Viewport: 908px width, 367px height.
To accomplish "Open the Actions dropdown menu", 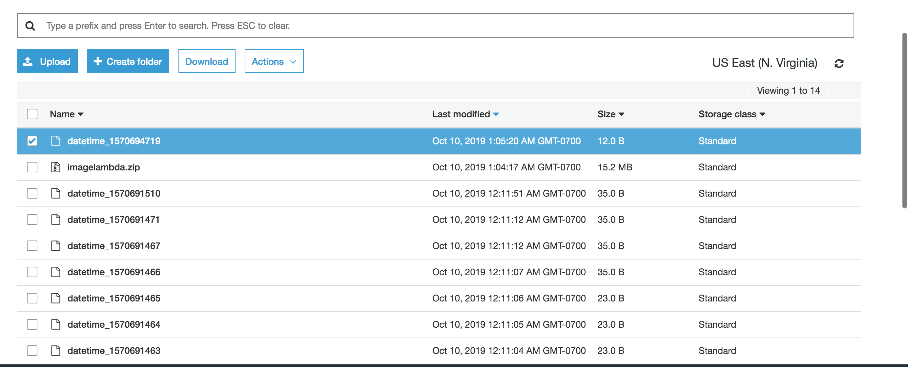I will pyautogui.click(x=274, y=61).
